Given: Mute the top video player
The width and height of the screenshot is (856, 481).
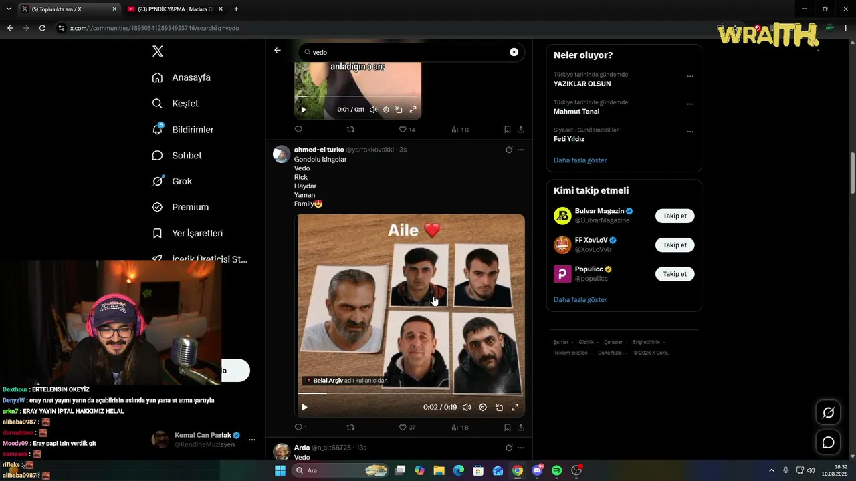Looking at the screenshot, I should point(374,110).
